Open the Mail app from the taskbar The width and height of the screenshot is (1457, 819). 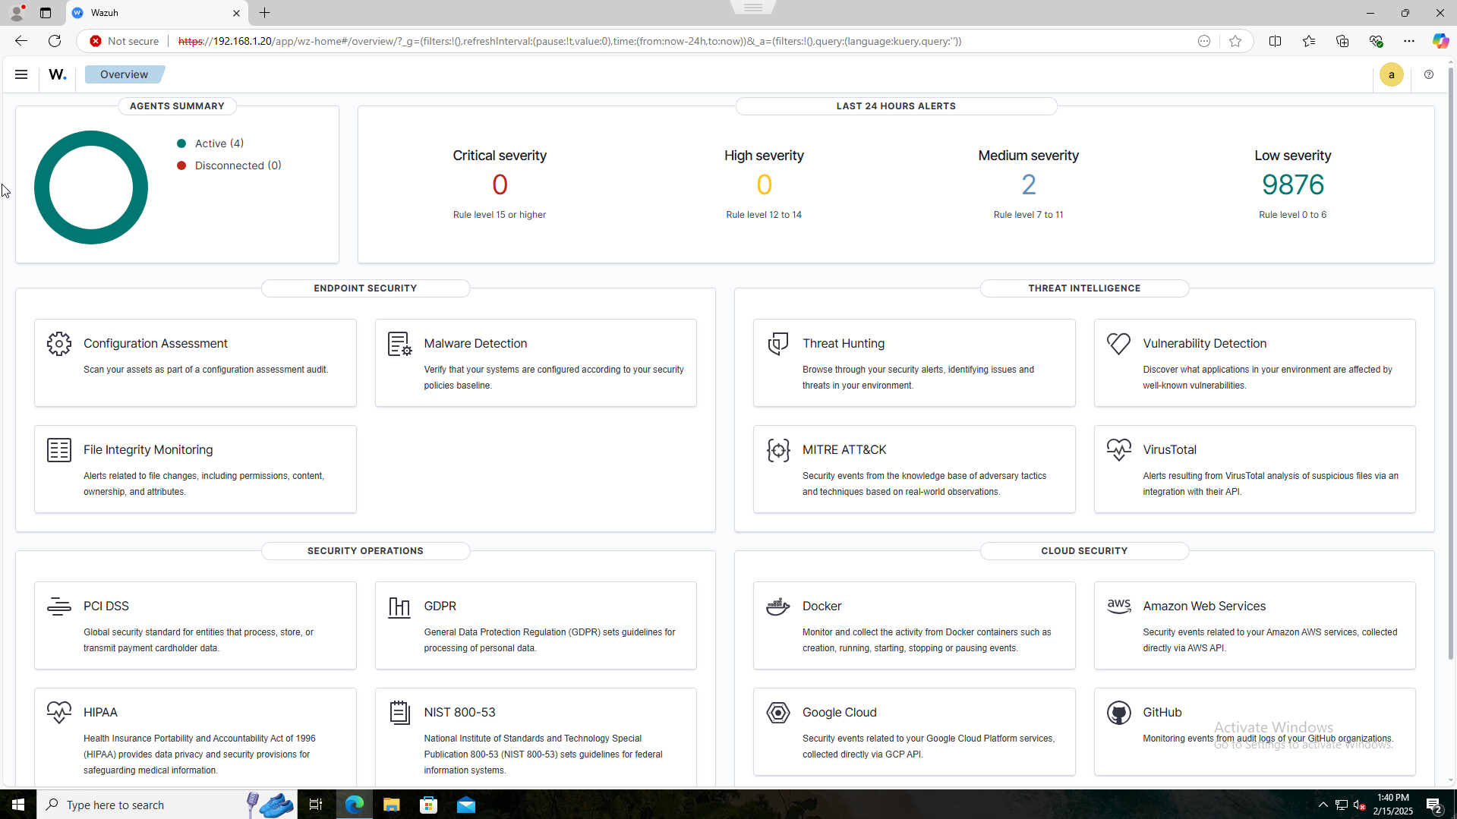(x=466, y=805)
